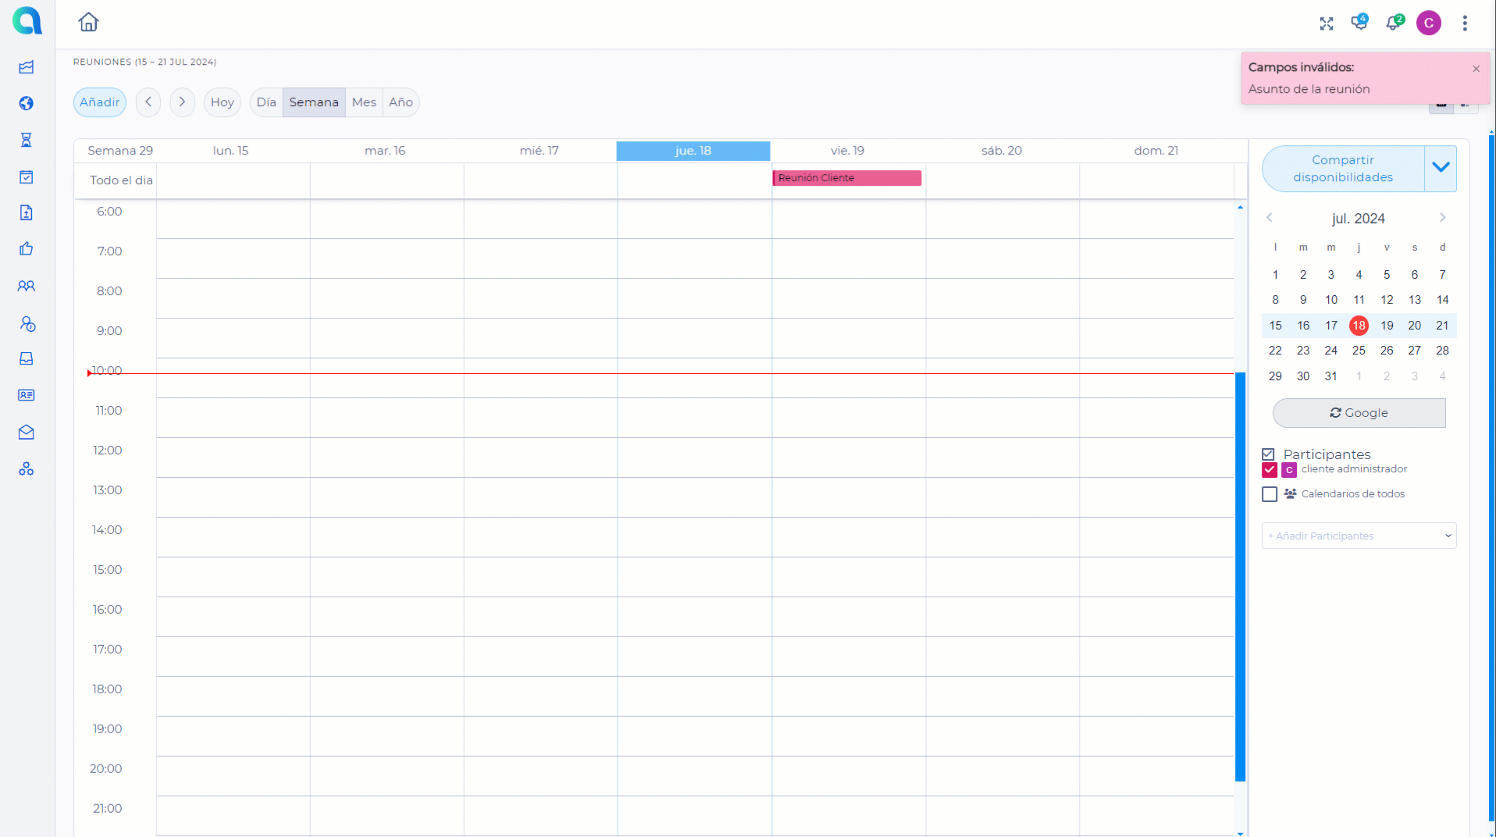The image size is (1496, 837).
Task: Open the Reunión Cliente event
Action: tap(846, 178)
